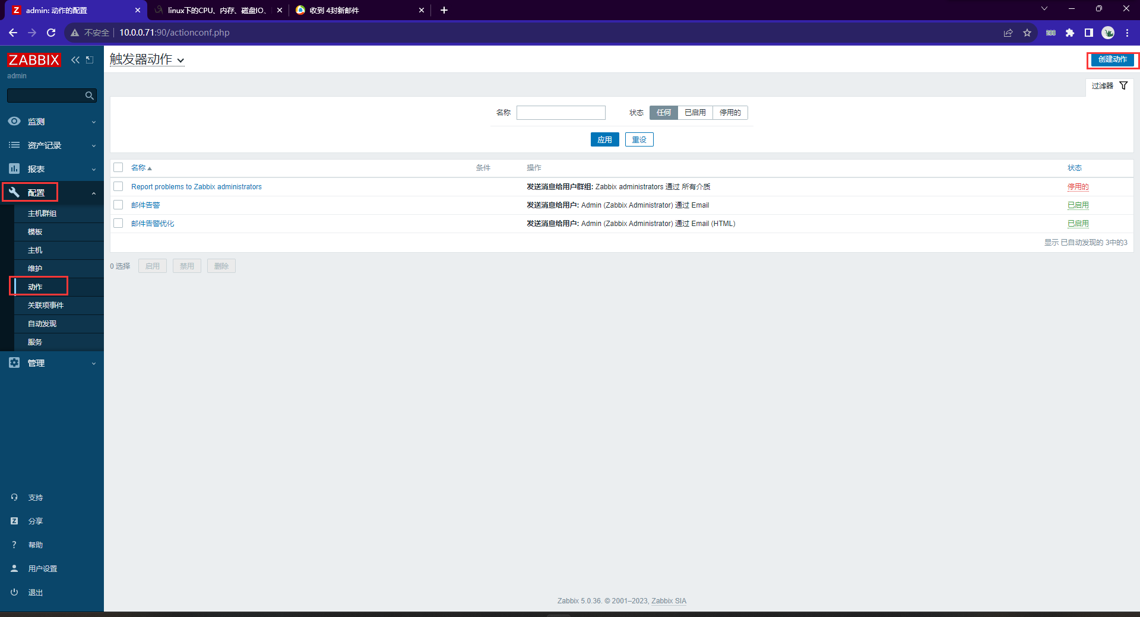Viewport: 1140px width, 617px height.
Task: Select 任何 status filter
Action: coord(664,112)
